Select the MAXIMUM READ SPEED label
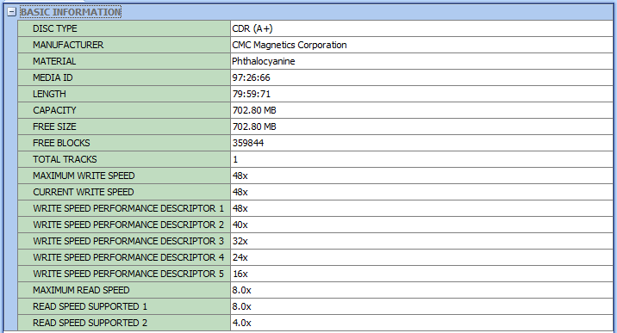This screenshot has height=333, width=617. 81,290
